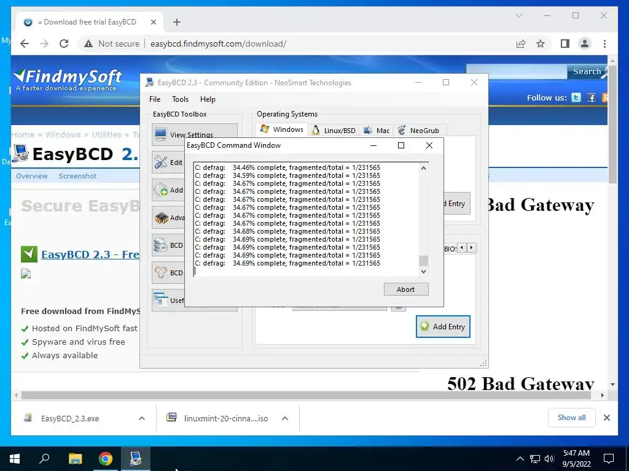The height and width of the screenshot is (471, 629).
Task: Click the defrag 34.68% complete line
Action: (x=287, y=231)
